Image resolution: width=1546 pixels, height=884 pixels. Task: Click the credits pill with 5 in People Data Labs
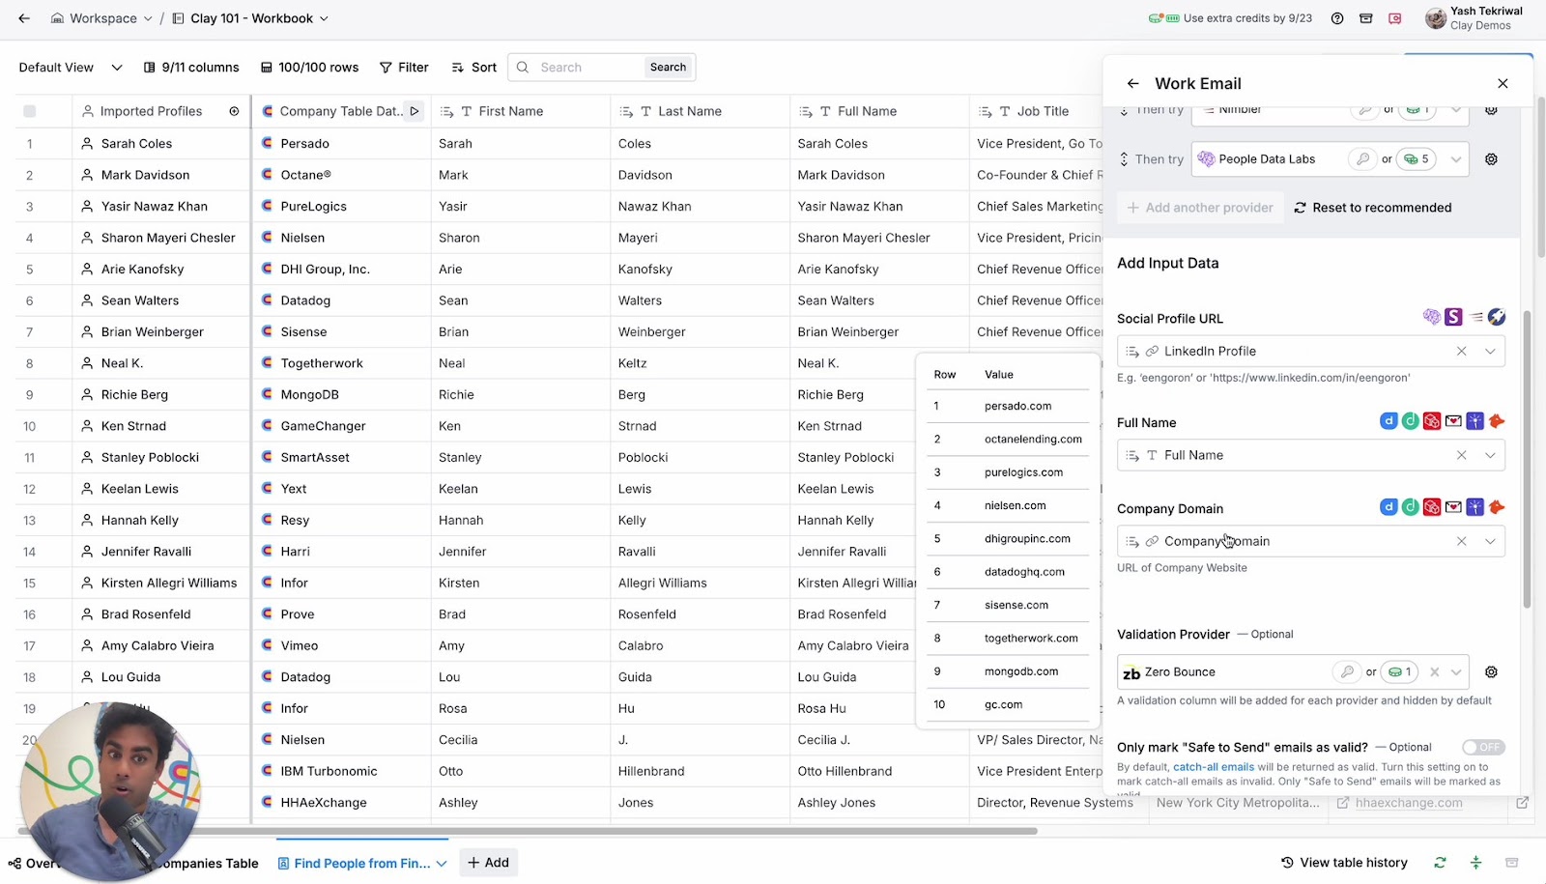point(1417,159)
